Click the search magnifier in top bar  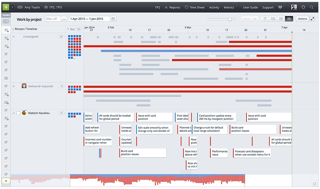coord(312,7)
